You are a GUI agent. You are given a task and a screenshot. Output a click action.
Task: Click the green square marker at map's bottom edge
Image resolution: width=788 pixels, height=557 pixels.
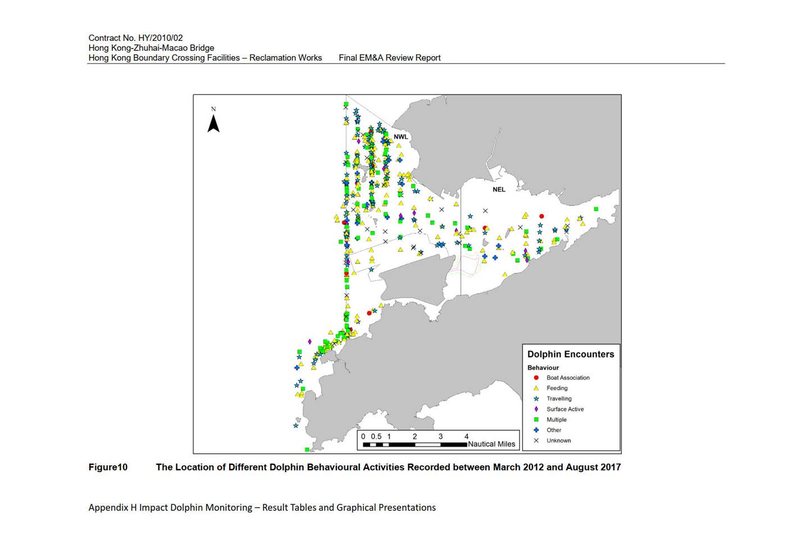click(x=307, y=450)
